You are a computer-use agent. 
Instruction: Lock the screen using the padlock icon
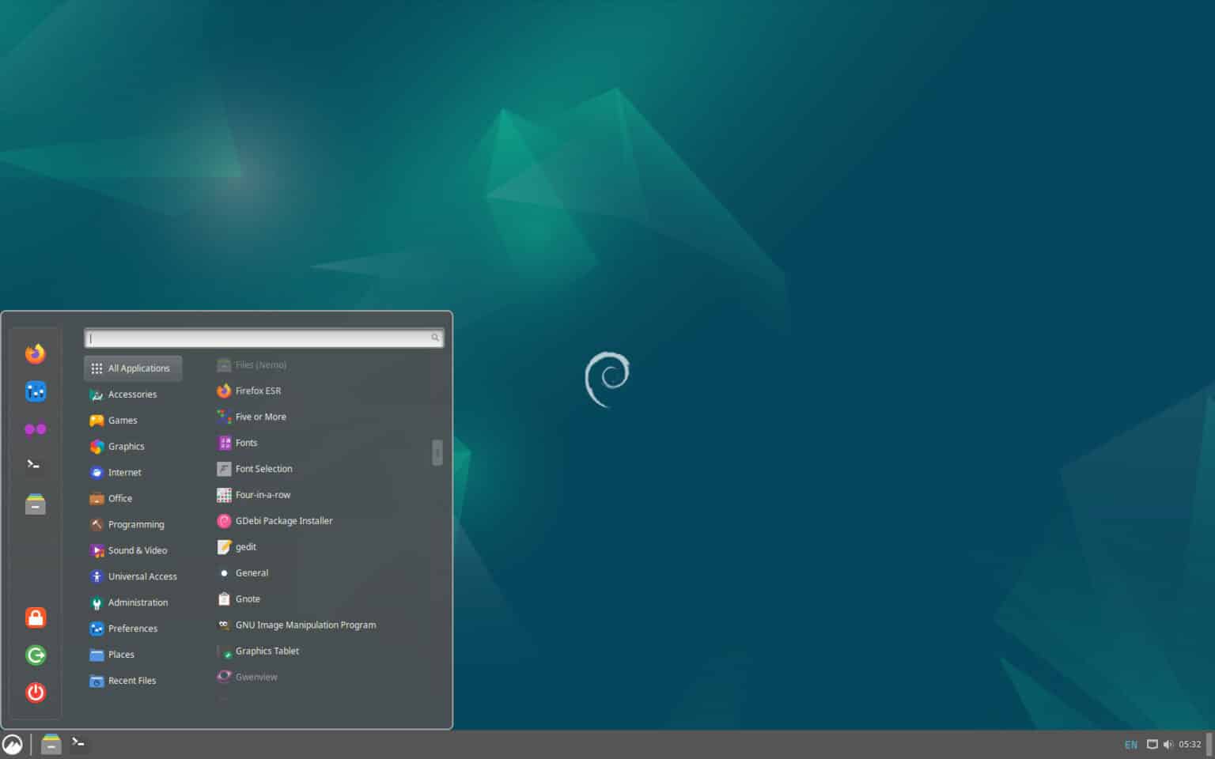click(35, 617)
